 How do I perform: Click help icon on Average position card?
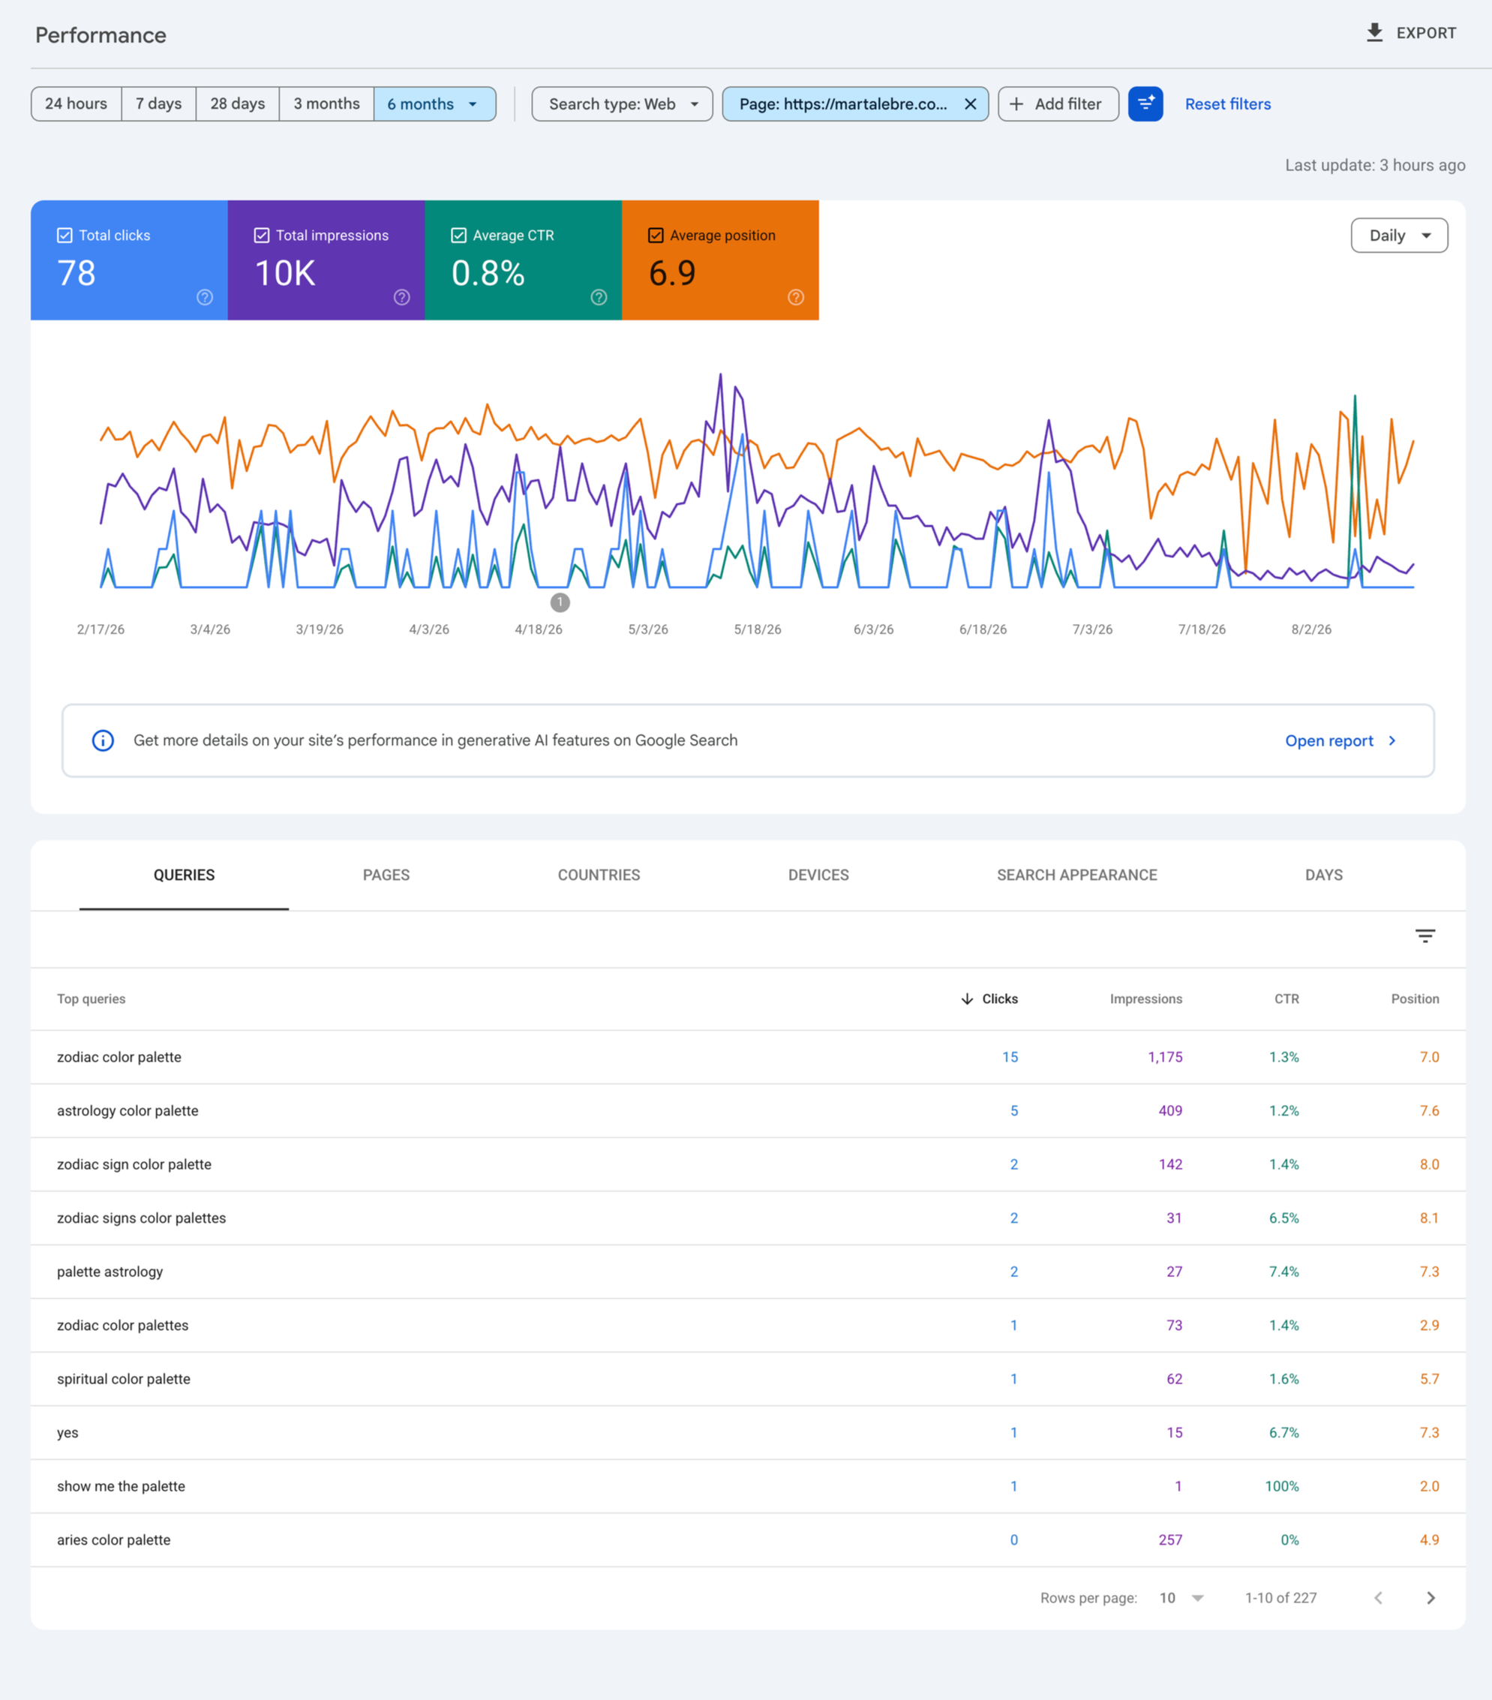click(796, 297)
